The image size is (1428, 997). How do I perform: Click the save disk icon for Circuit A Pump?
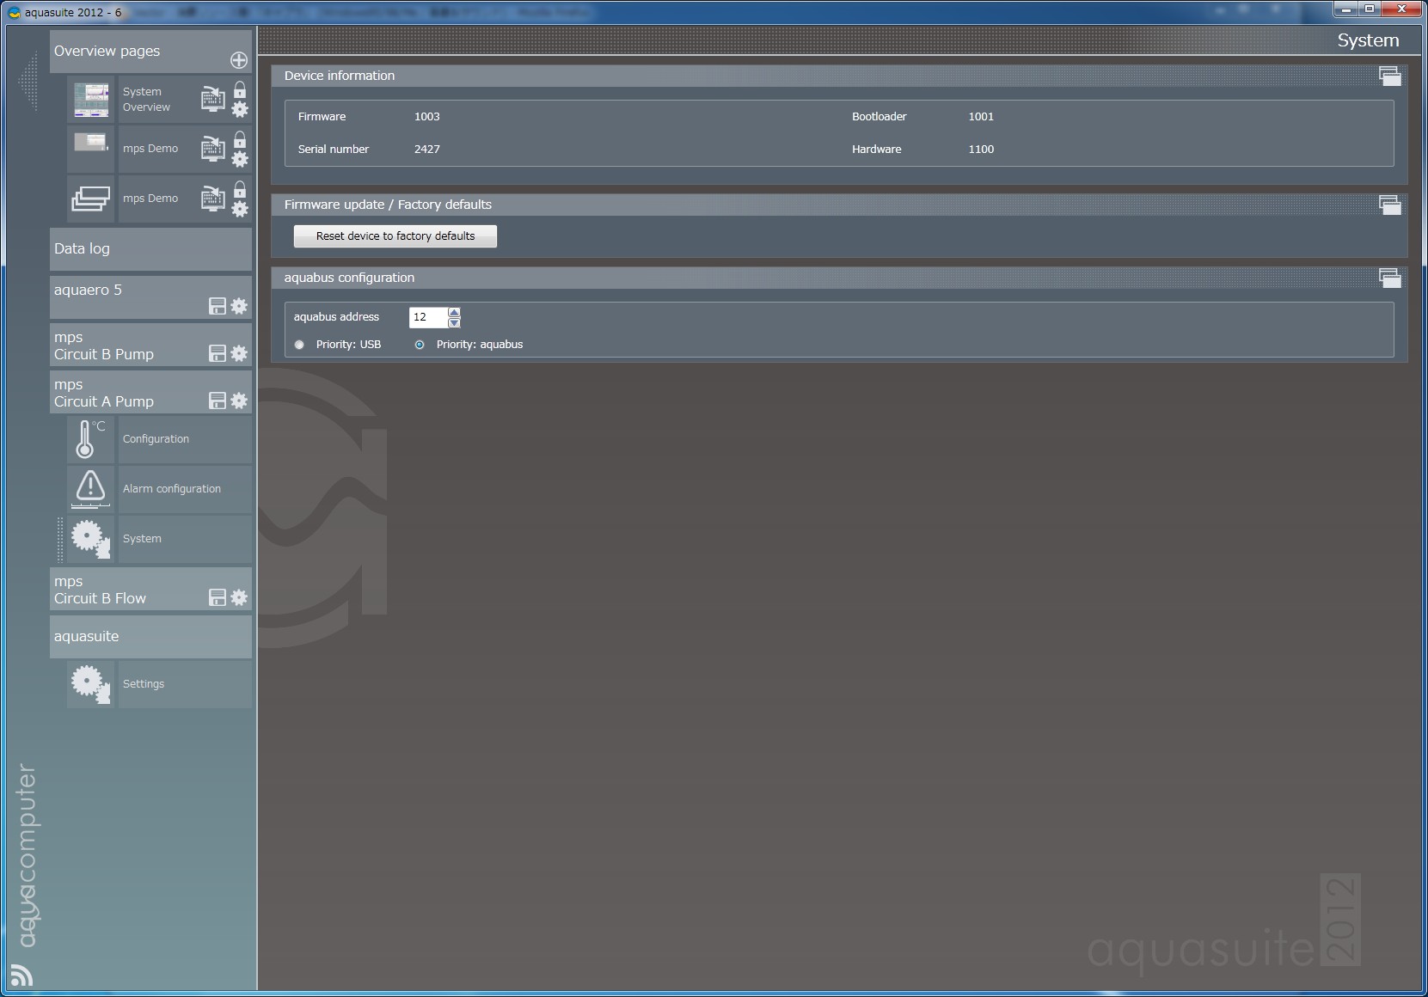[218, 401]
